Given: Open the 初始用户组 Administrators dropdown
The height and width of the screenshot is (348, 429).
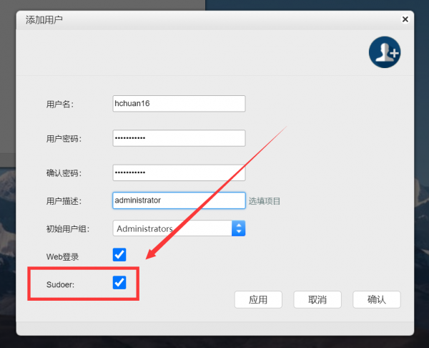Looking at the screenshot, I should coord(179,228).
